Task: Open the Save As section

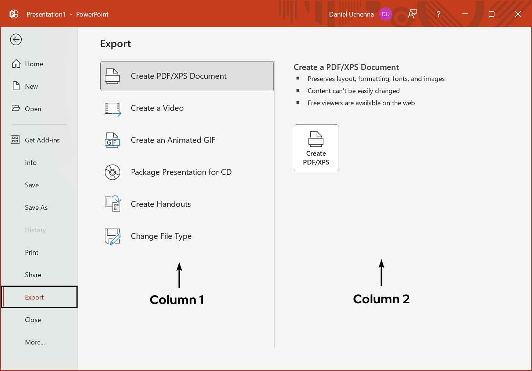Action: [36, 207]
